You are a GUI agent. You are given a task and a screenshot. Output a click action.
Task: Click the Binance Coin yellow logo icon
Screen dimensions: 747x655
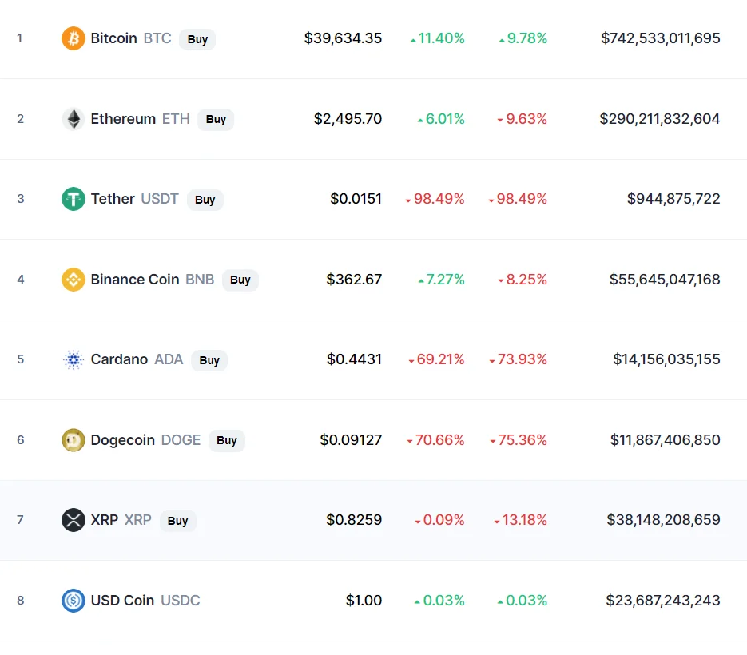tap(74, 280)
